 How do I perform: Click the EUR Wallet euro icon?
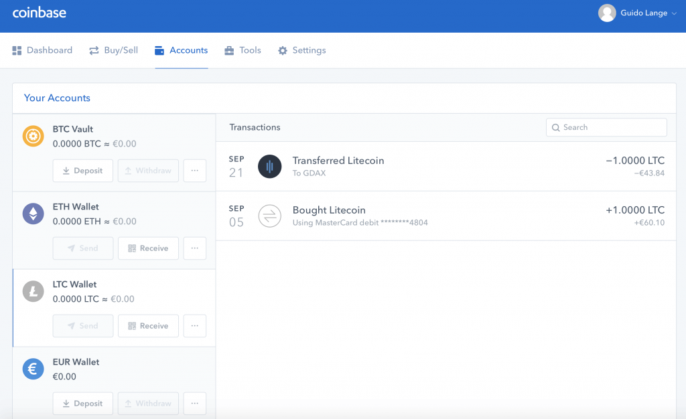click(33, 369)
